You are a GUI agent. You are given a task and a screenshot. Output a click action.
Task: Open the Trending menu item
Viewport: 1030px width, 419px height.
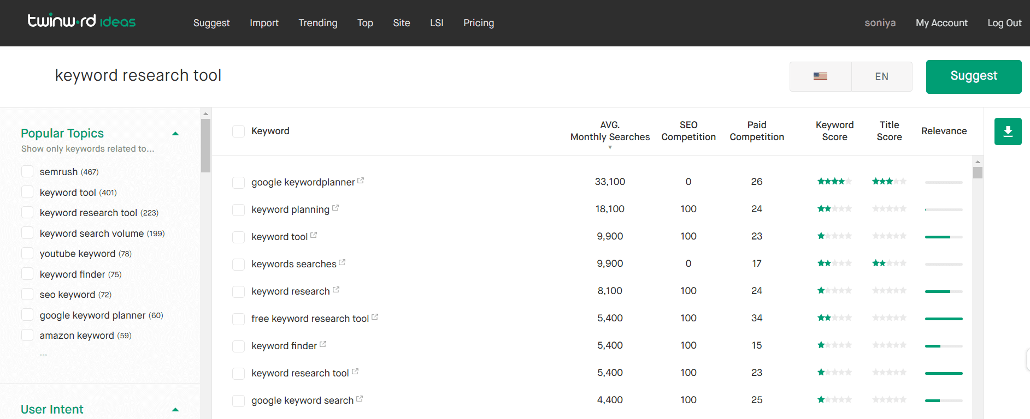point(317,23)
